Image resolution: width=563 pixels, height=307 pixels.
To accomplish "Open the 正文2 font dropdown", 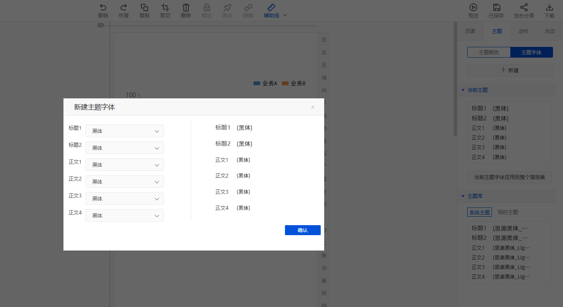I will click(x=125, y=182).
